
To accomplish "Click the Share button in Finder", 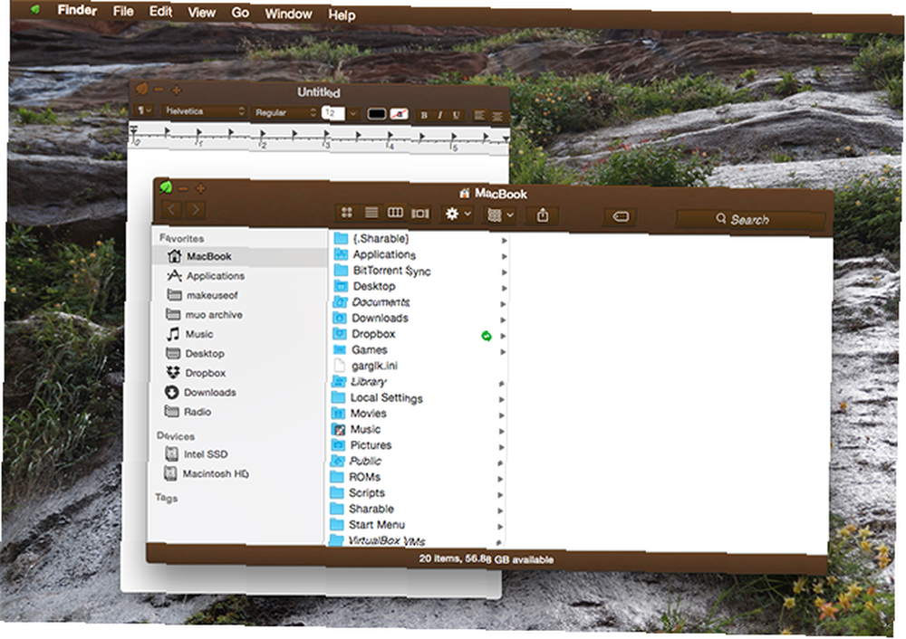I will 542,215.
